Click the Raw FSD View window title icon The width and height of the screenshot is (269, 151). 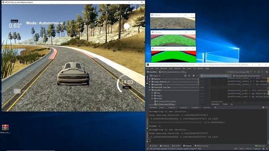[x=153, y=49]
